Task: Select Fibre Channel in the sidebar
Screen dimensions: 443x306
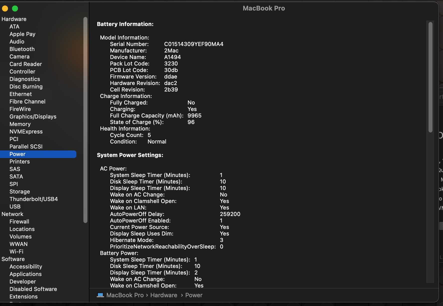Action: (x=27, y=101)
